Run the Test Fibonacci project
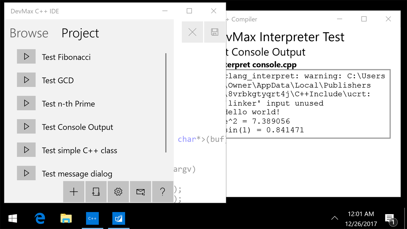The height and width of the screenshot is (229, 407). point(26,57)
